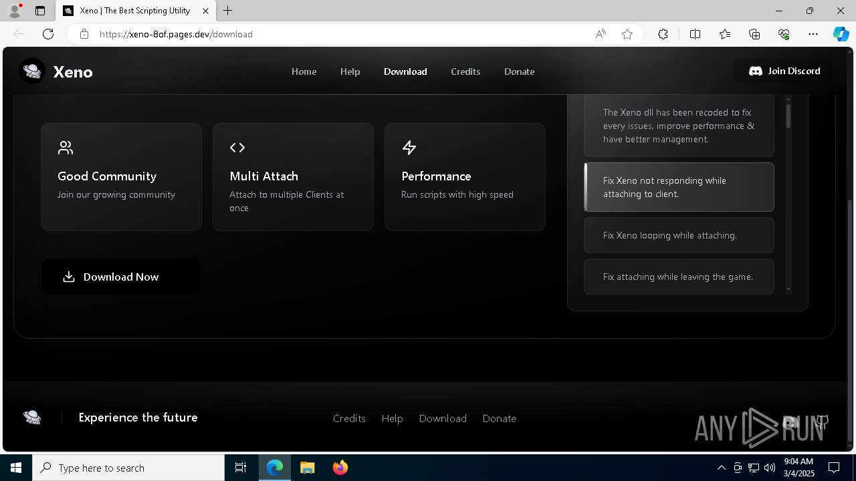The width and height of the screenshot is (856, 481).
Task: Open new tab with plus button
Action: click(228, 11)
